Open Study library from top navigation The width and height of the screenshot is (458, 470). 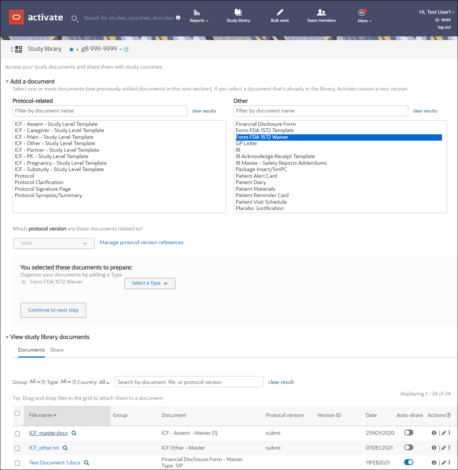tap(238, 16)
